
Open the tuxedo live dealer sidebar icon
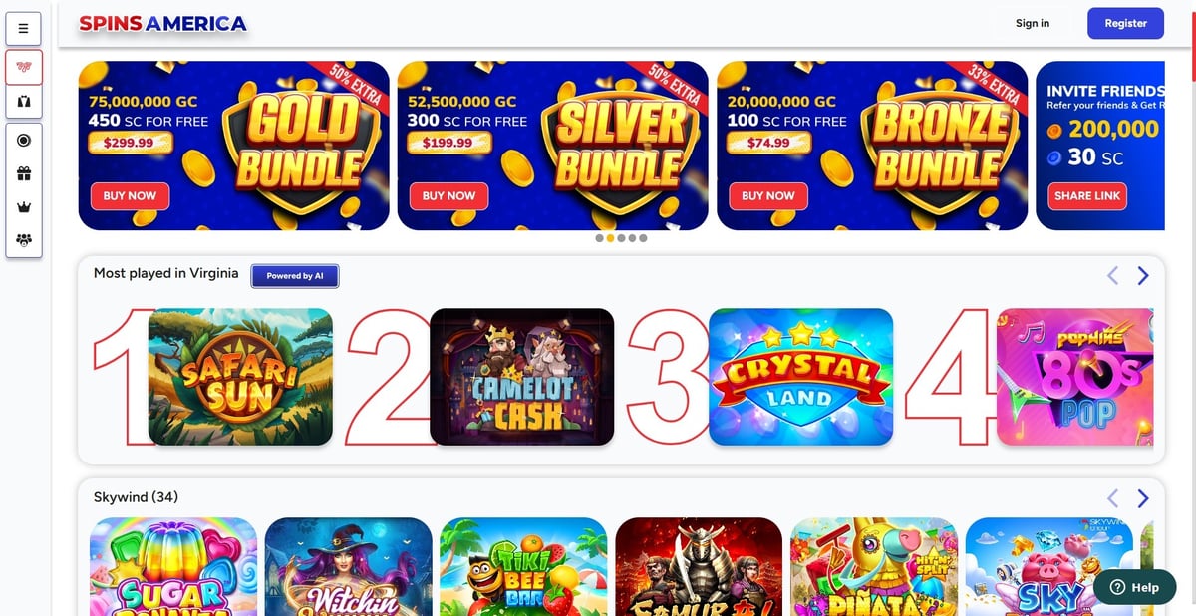[24, 101]
